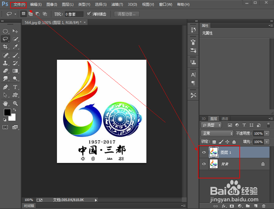Change screen mode from toolbox

click(x=15, y=127)
